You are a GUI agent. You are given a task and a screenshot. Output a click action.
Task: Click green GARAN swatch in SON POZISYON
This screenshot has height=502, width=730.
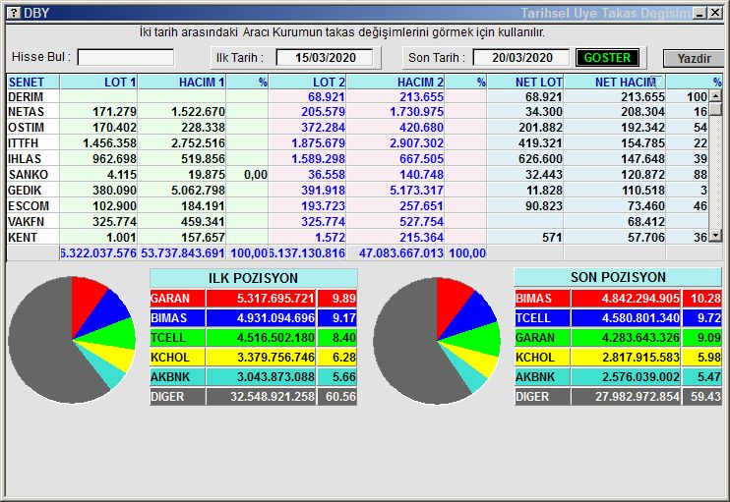tap(542, 338)
